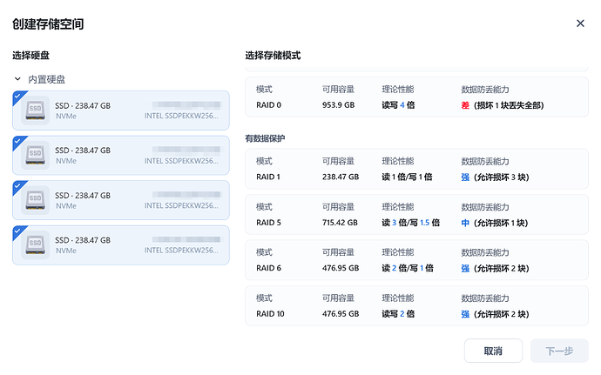
Task: Collapse the 内置硬盘 chevron
Action: click(18, 79)
